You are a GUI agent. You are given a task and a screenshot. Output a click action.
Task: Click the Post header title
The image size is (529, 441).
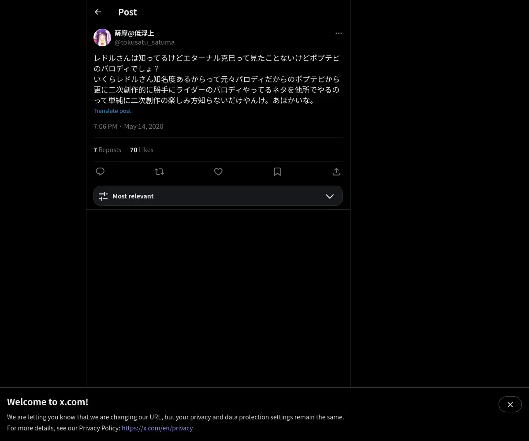127,12
